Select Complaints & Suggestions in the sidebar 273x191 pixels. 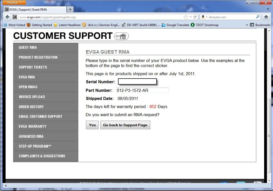point(46,156)
